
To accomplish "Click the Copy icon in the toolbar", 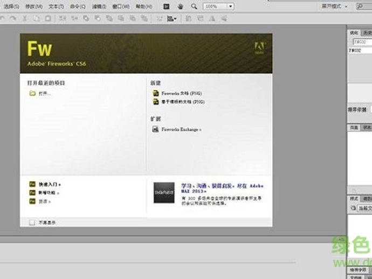I will pyautogui.click(x=36, y=18).
